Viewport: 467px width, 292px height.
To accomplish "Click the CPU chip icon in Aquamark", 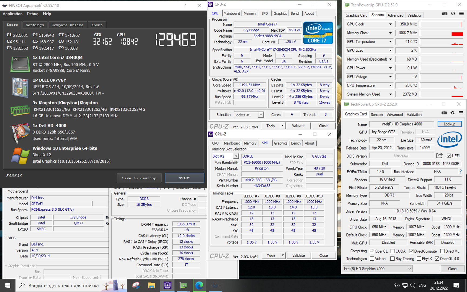I will (20, 64).
